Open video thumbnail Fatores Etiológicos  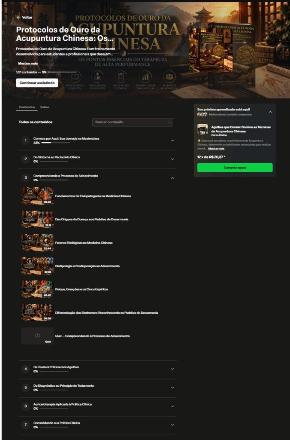coord(37,242)
